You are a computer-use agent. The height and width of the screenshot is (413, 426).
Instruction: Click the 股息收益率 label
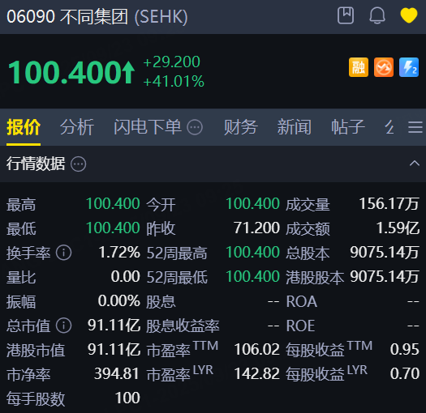point(183,326)
